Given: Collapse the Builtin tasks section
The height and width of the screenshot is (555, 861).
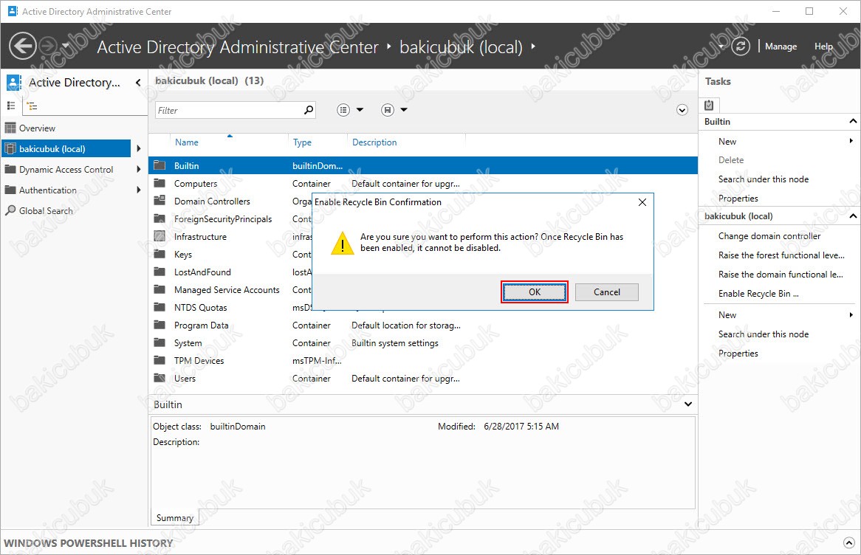Looking at the screenshot, I should pos(853,122).
